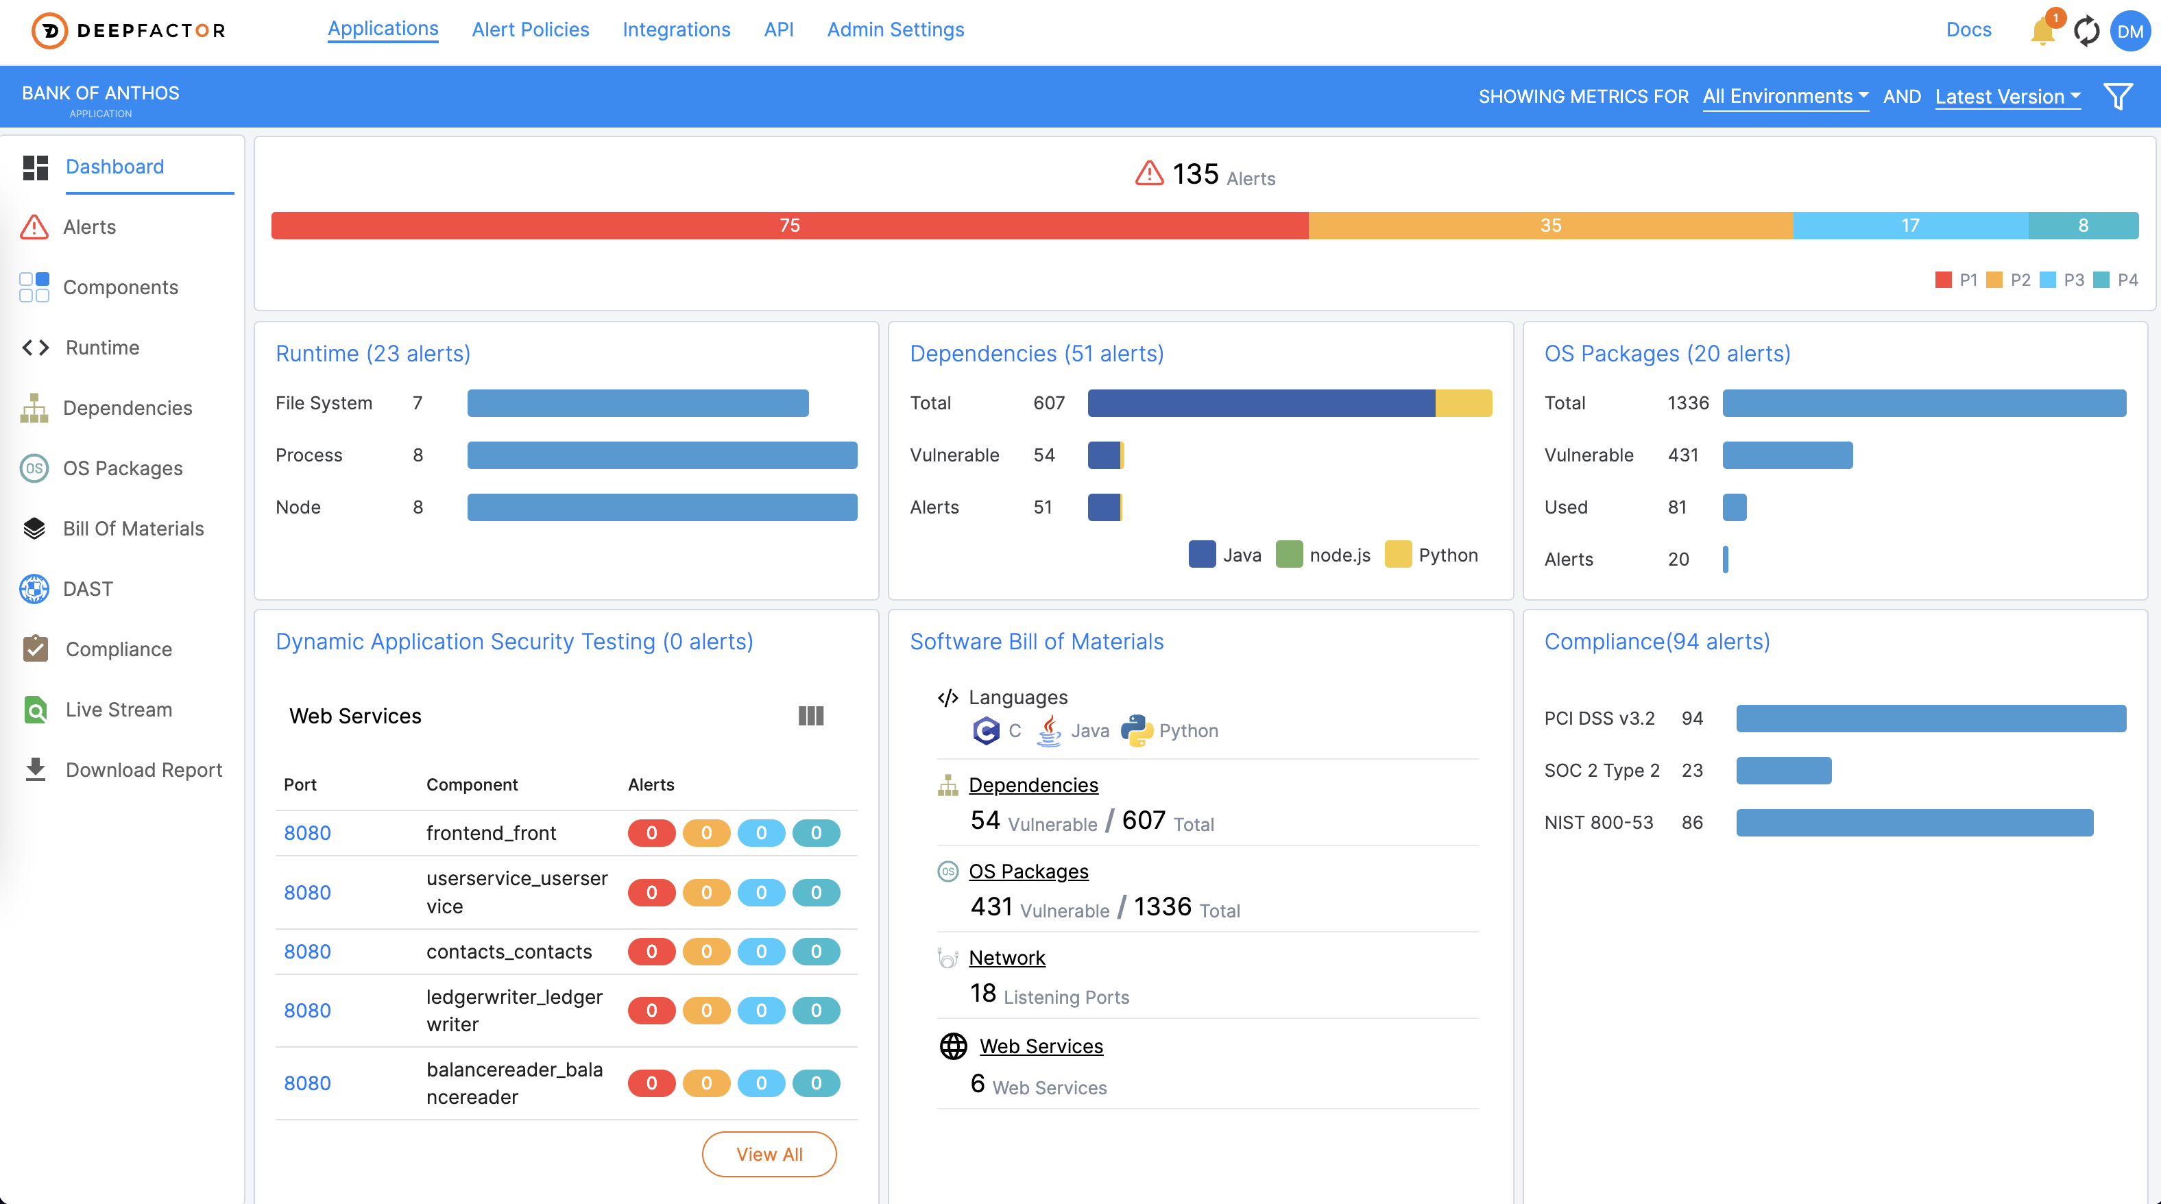Click the OS Packages link in SBOM

[x=1028, y=871]
